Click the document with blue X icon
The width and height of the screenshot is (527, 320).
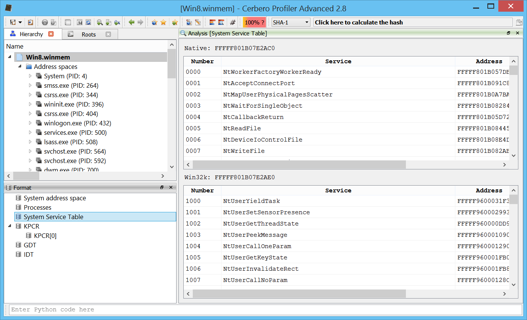[117, 22]
